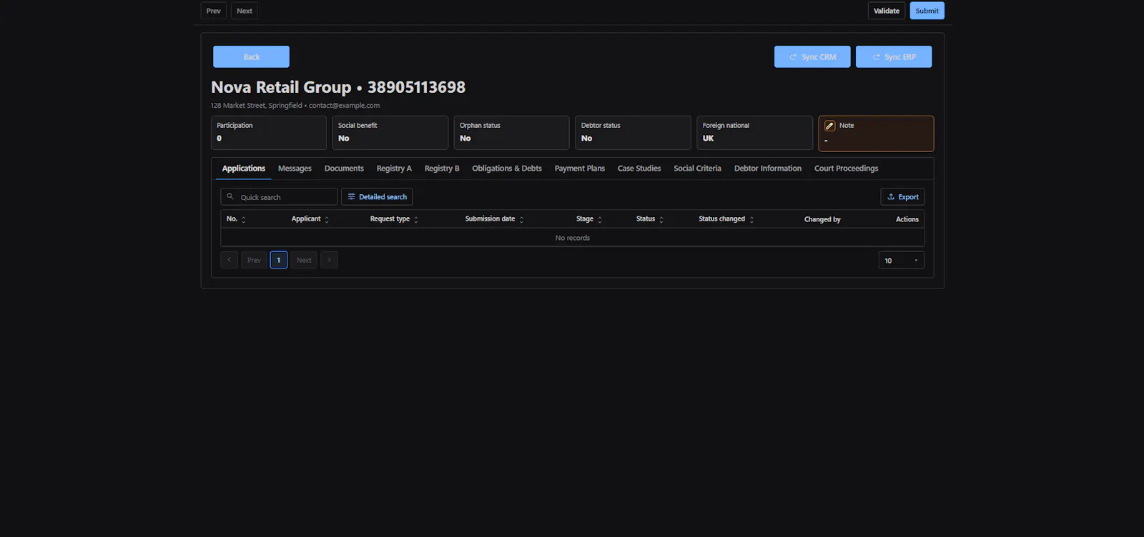Click the Note card

[876, 134]
